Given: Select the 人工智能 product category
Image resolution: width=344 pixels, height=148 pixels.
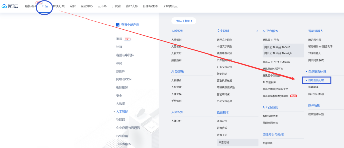Looking at the screenshot, I should [122, 112].
